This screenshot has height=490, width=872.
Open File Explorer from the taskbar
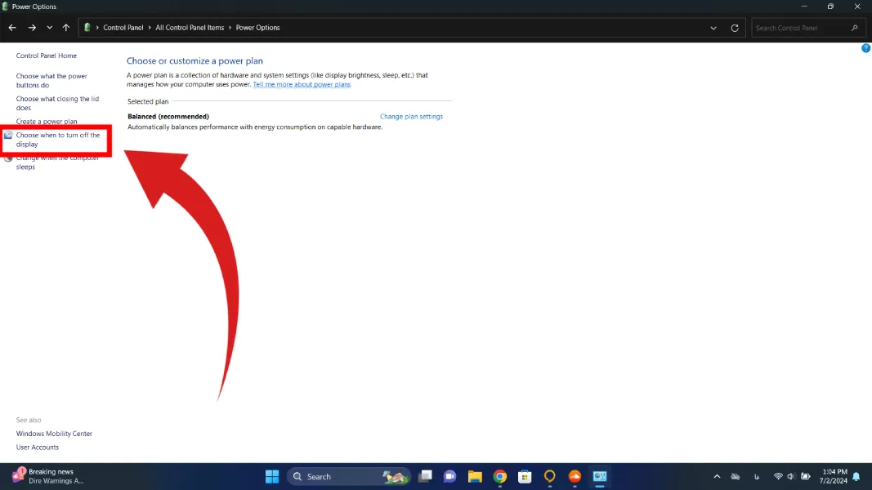475,476
